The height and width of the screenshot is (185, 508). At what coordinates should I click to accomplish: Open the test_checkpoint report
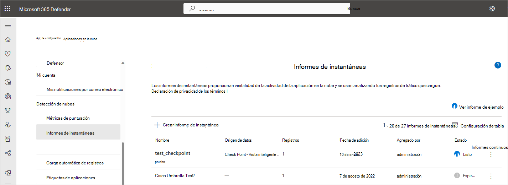click(x=173, y=153)
